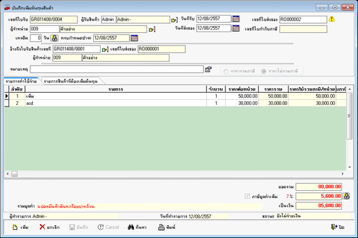Viewport: 358px width, 238px height.
Task: Open calendar for วันที่ส่งของ date
Action: click(x=236, y=28)
